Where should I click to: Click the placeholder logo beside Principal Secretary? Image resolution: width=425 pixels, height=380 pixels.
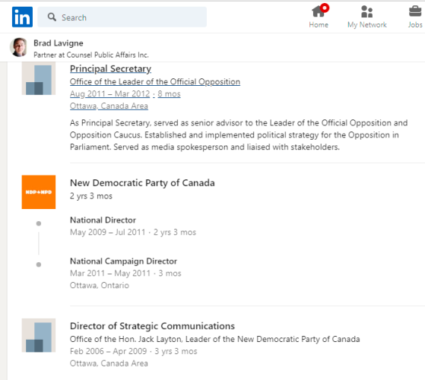click(39, 78)
